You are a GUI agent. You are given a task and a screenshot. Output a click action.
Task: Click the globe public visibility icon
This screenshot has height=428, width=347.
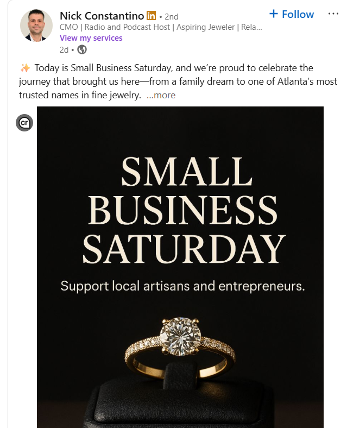[x=82, y=49]
